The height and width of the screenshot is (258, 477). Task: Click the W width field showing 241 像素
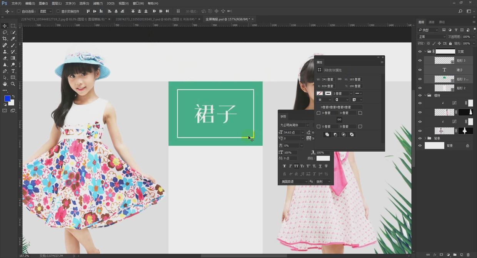pos(327,79)
